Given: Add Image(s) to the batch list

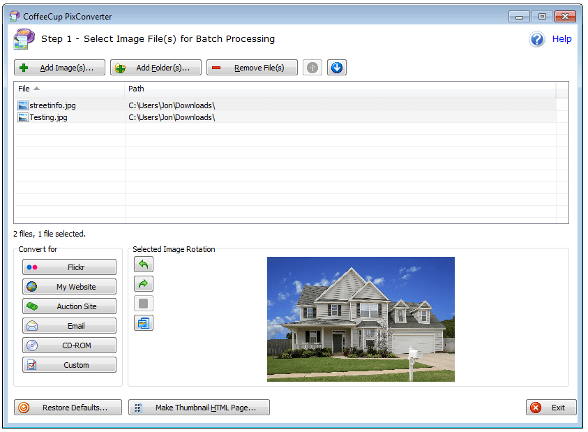Looking at the screenshot, I should pyautogui.click(x=59, y=68).
